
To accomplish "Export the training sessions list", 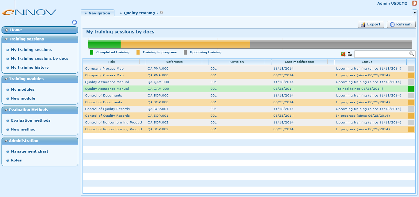I will coord(371,24).
